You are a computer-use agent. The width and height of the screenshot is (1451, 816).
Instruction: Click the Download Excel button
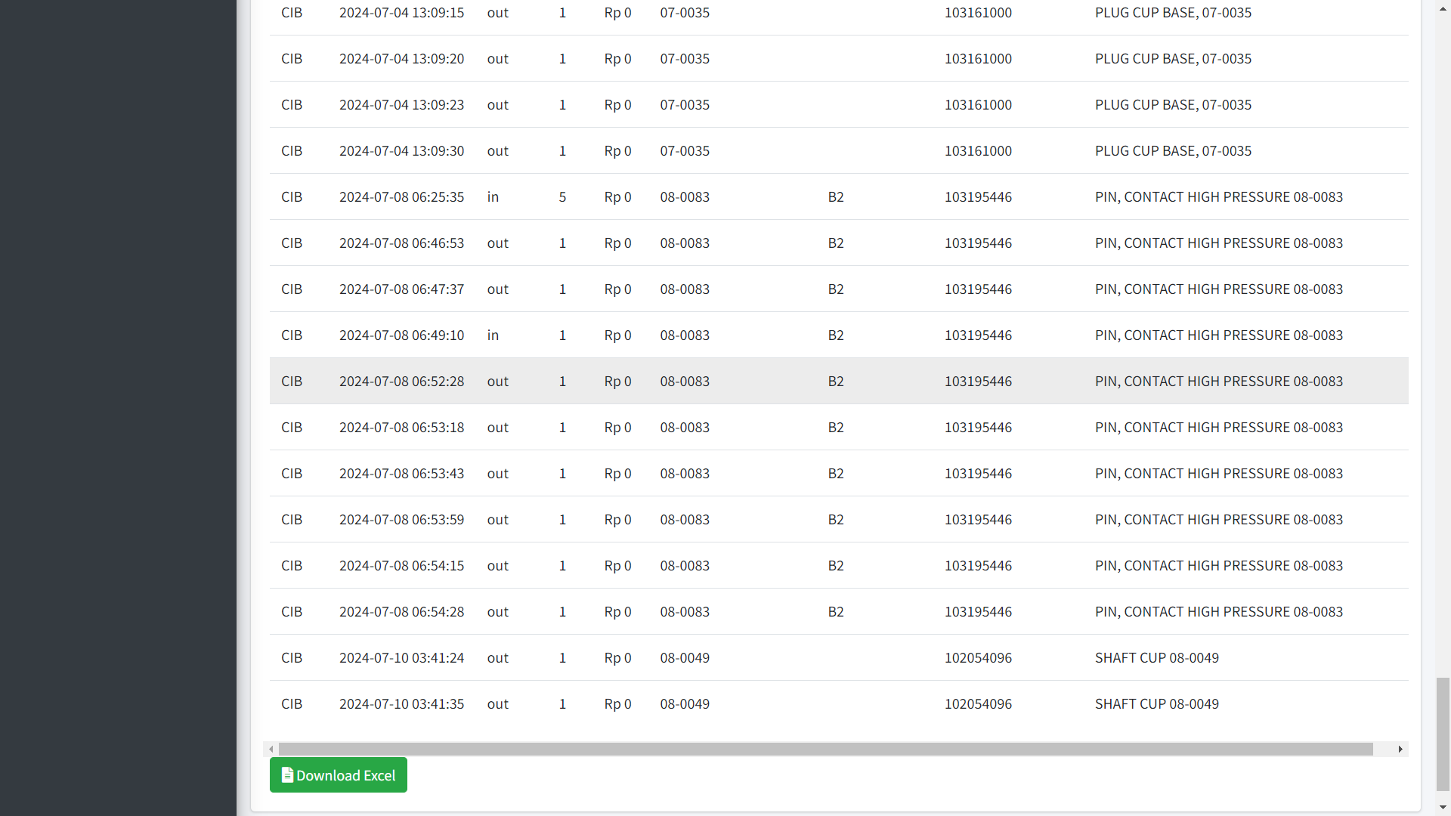point(338,775)
